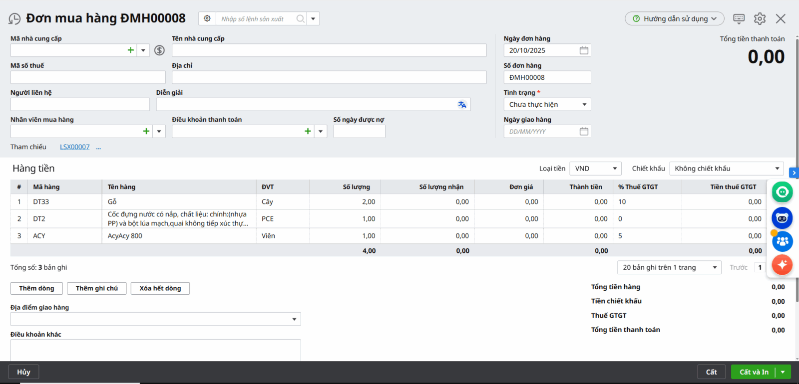Image resolution: width=799 pixels, height=384 pixels.
Task: Open the production order search settings gear
Action: click(207, 18)
